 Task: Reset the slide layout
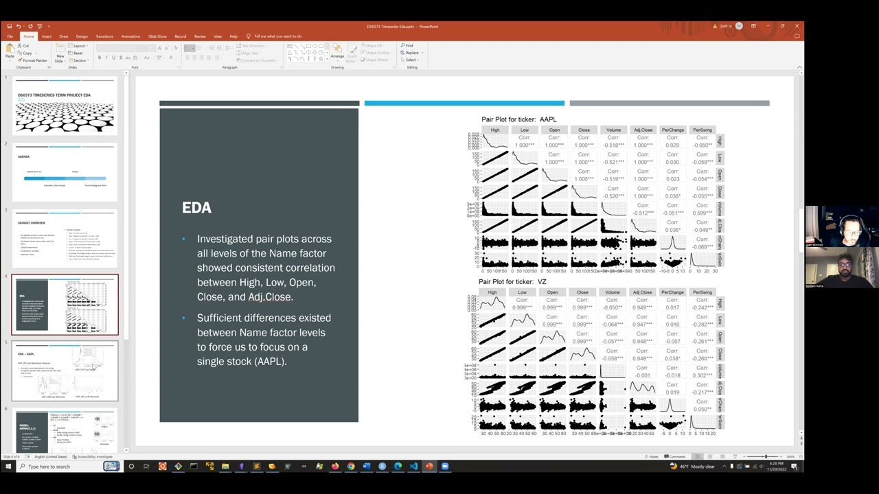tap(76, 53)
